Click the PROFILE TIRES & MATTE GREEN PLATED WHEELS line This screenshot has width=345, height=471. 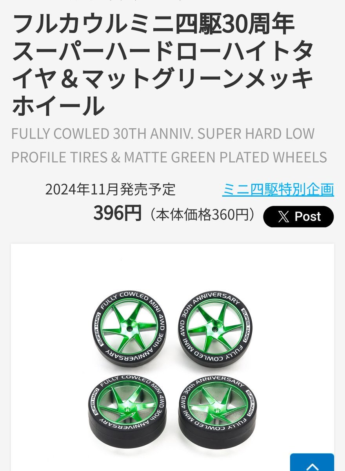(x=169, y=157)
